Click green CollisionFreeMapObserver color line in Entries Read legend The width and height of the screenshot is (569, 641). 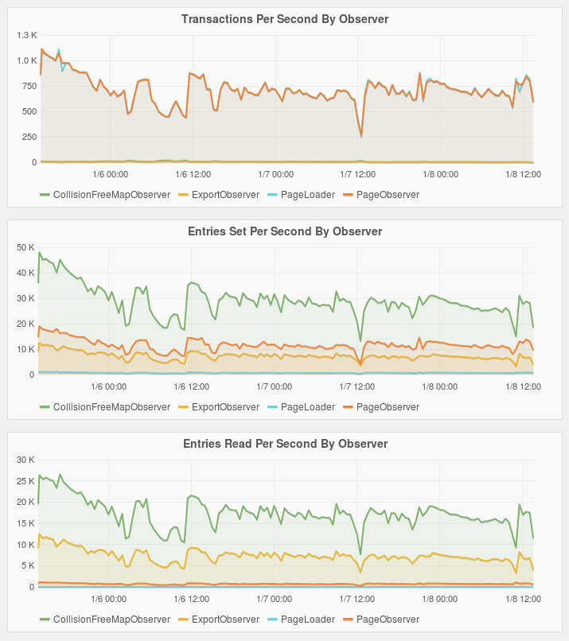click(x=45, y=619)
